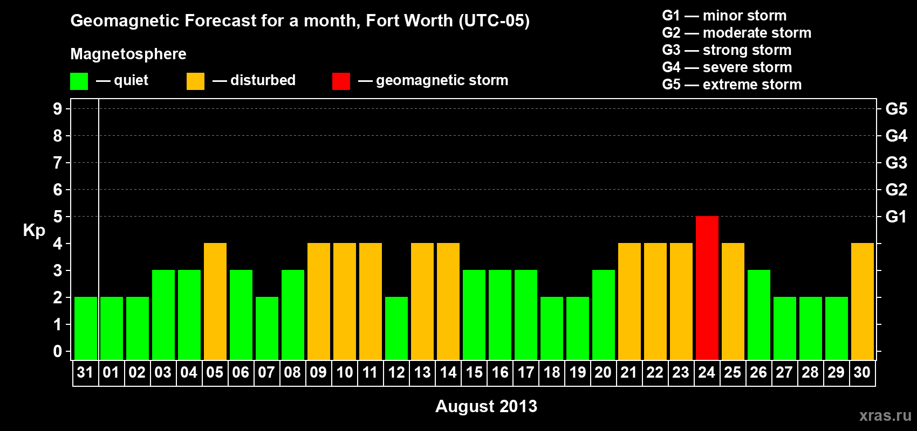Click the green bar for day 03
The image size is (917, 431).
coord(163,315)
